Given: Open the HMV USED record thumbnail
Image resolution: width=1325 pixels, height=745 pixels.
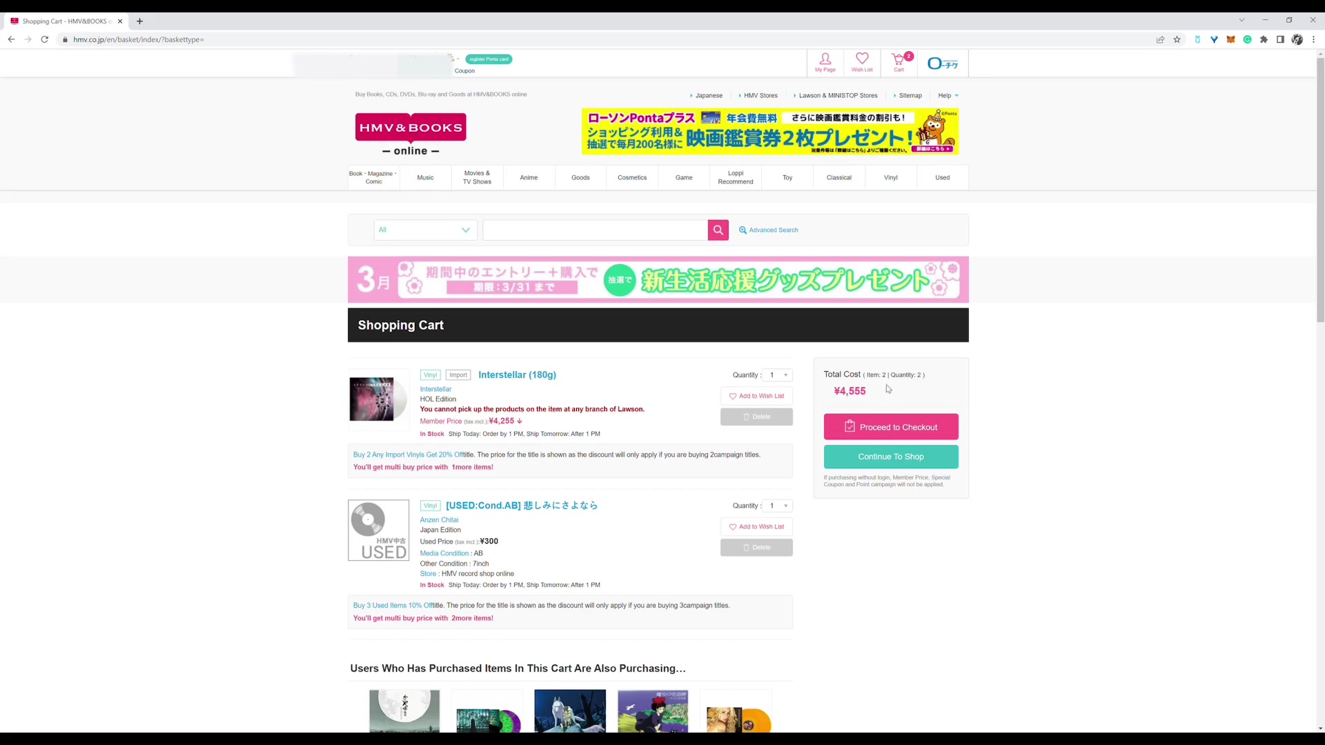Looking at the screenshot, I should pyautogui.click(x=378, y=530).
